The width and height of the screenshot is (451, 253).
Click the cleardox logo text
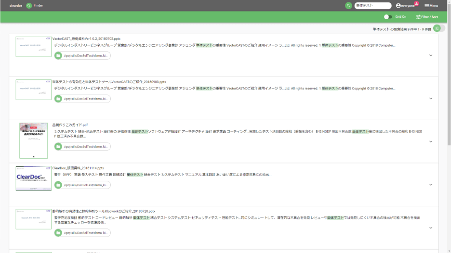click(16, 5)
